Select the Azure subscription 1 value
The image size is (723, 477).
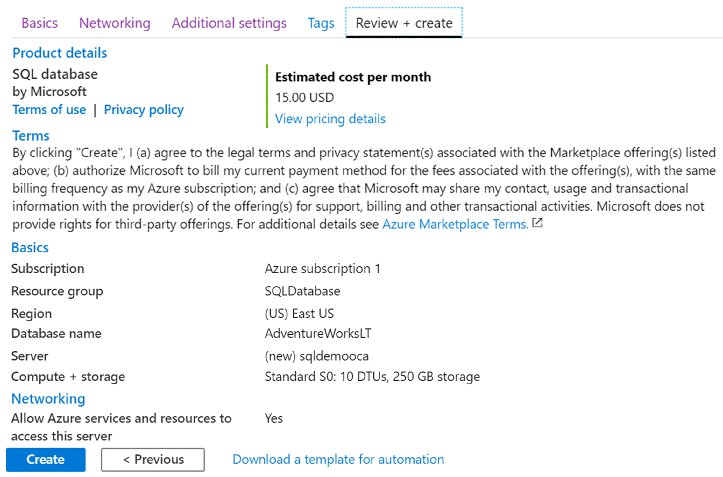coord(323,269)
